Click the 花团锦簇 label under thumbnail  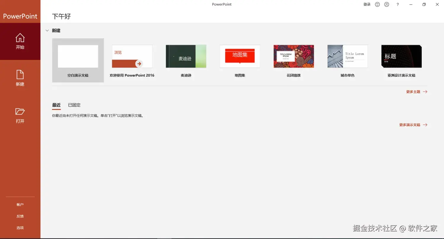[x=294, y=76]
